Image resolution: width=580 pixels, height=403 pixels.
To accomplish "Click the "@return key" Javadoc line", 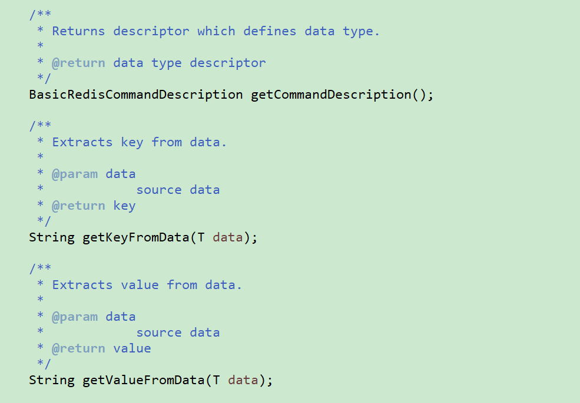I will click(x=94, y=206).
